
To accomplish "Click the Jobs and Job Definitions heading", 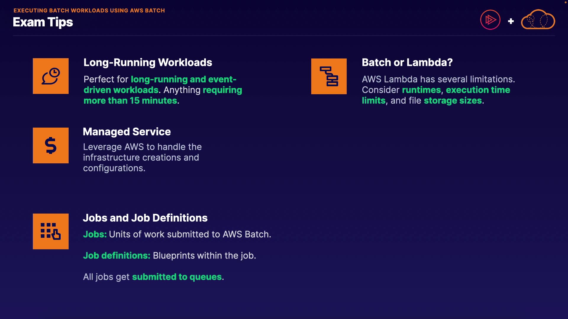I will click(145, 218).
